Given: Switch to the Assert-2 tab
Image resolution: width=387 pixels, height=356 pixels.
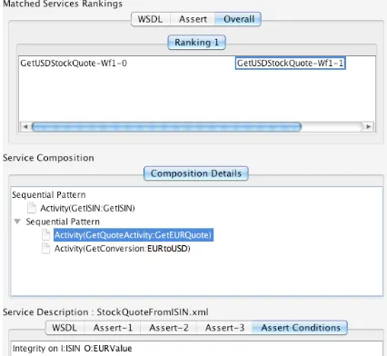Looking at the screenshot, I should [169, 328].
